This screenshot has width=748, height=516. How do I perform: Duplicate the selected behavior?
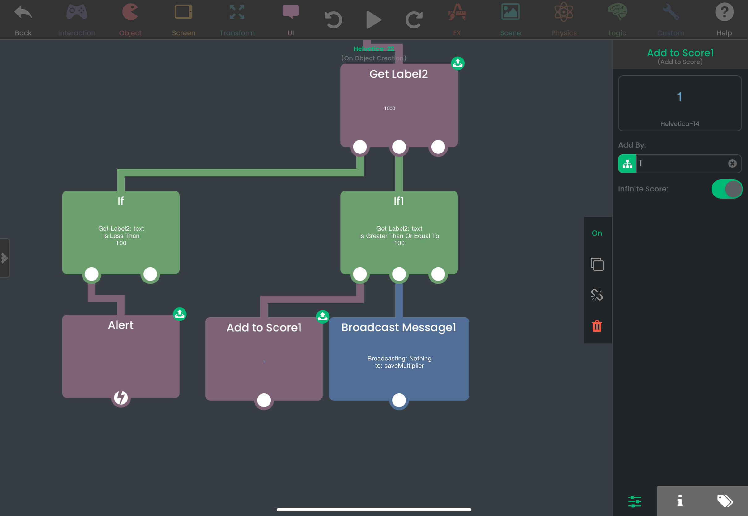coord(597,264)
